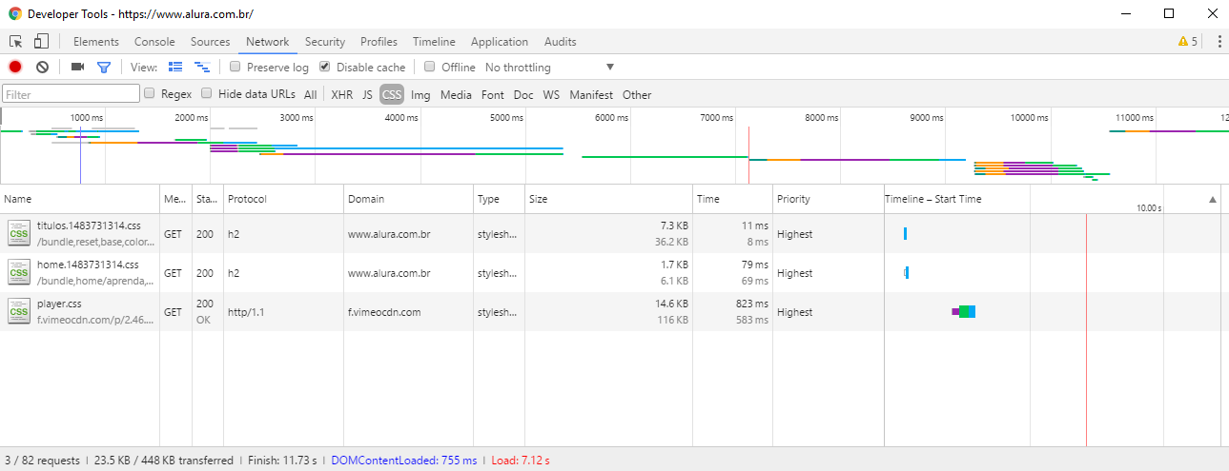Filter requests by All types
This screenshot has width=1229, height=471.
pyautogui.click(x=311, y=94)
